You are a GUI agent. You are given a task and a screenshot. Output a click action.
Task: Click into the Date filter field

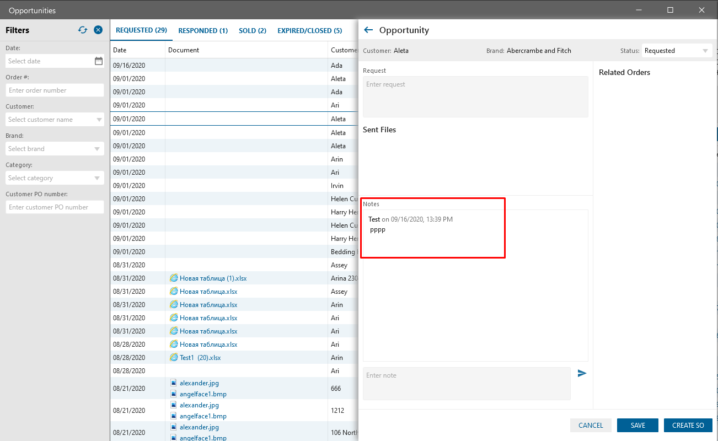[50, 61]
